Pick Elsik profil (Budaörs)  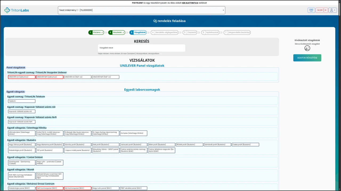point(105,145)
